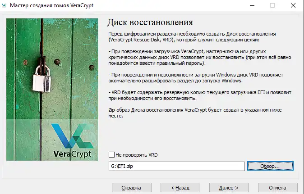Close the VeraCrypt wizard window
Image resolution: width=304 pixels, height=194 pixels.
[293, 5]
